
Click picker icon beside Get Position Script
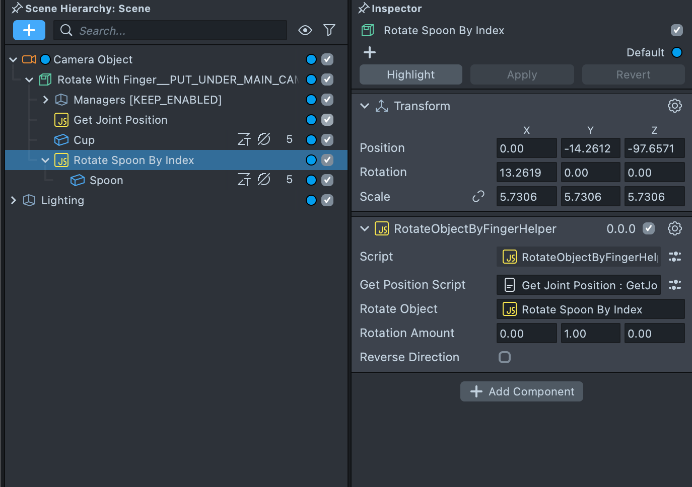point(674,285)
